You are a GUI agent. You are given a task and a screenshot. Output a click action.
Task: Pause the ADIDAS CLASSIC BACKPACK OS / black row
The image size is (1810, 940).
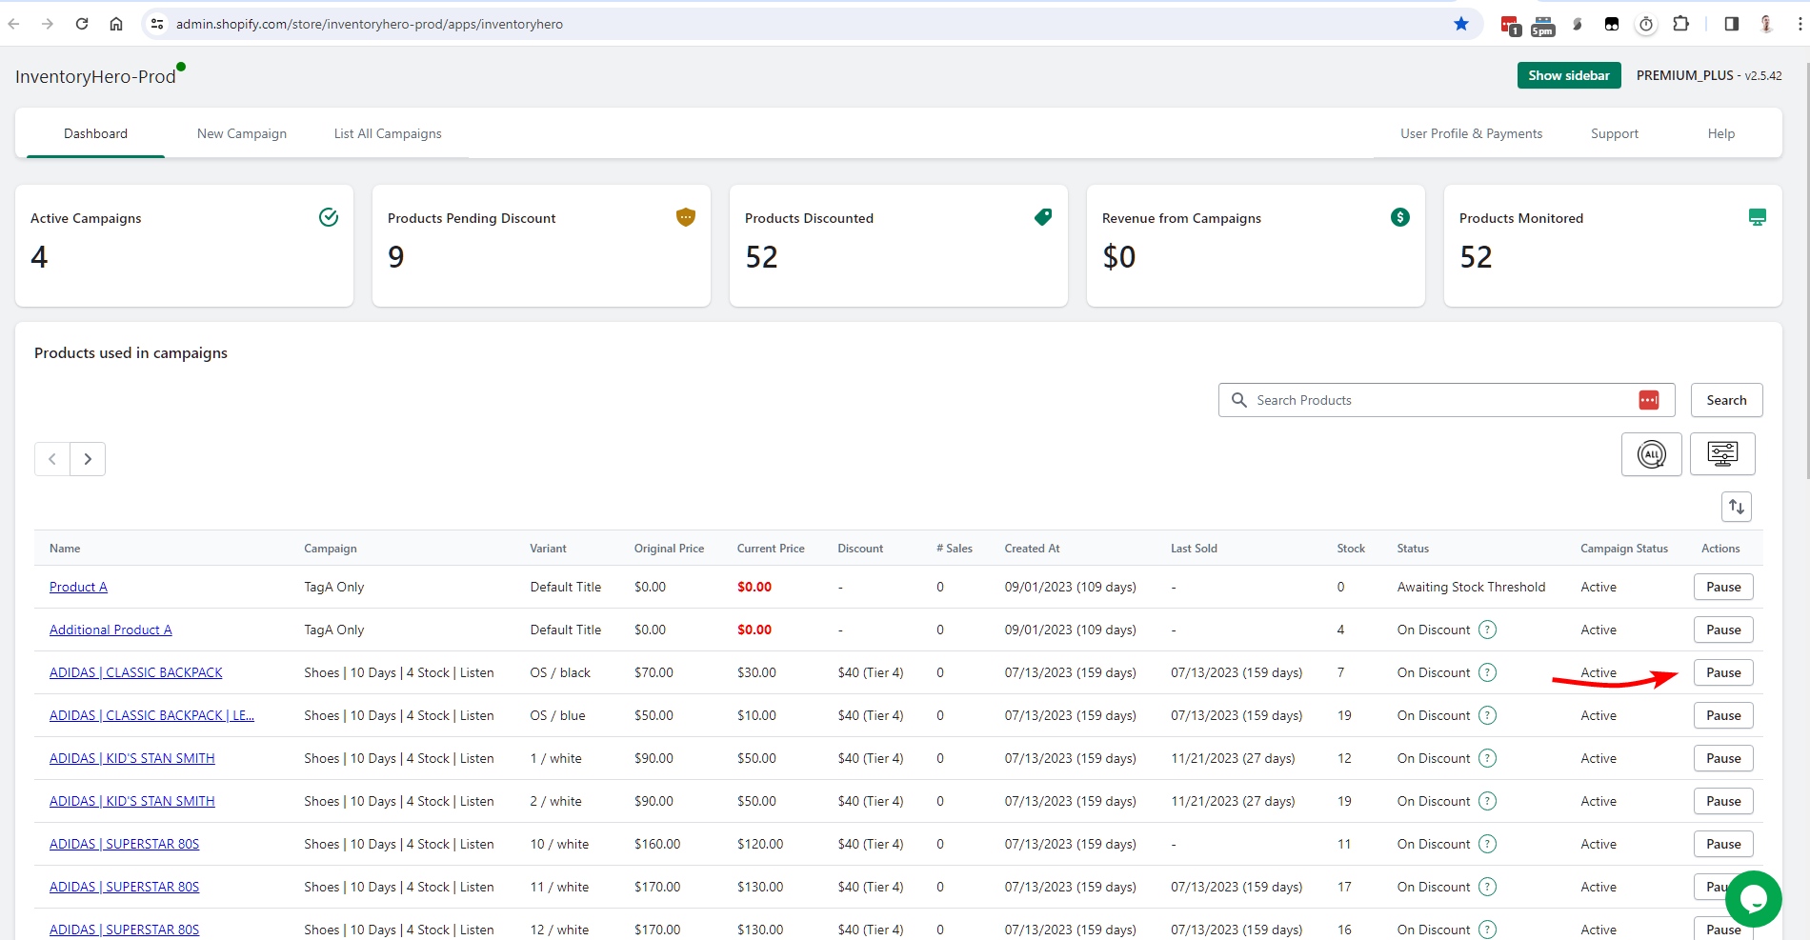coord(1723,672)
